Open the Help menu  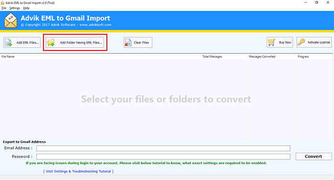[x=26, y=8]
